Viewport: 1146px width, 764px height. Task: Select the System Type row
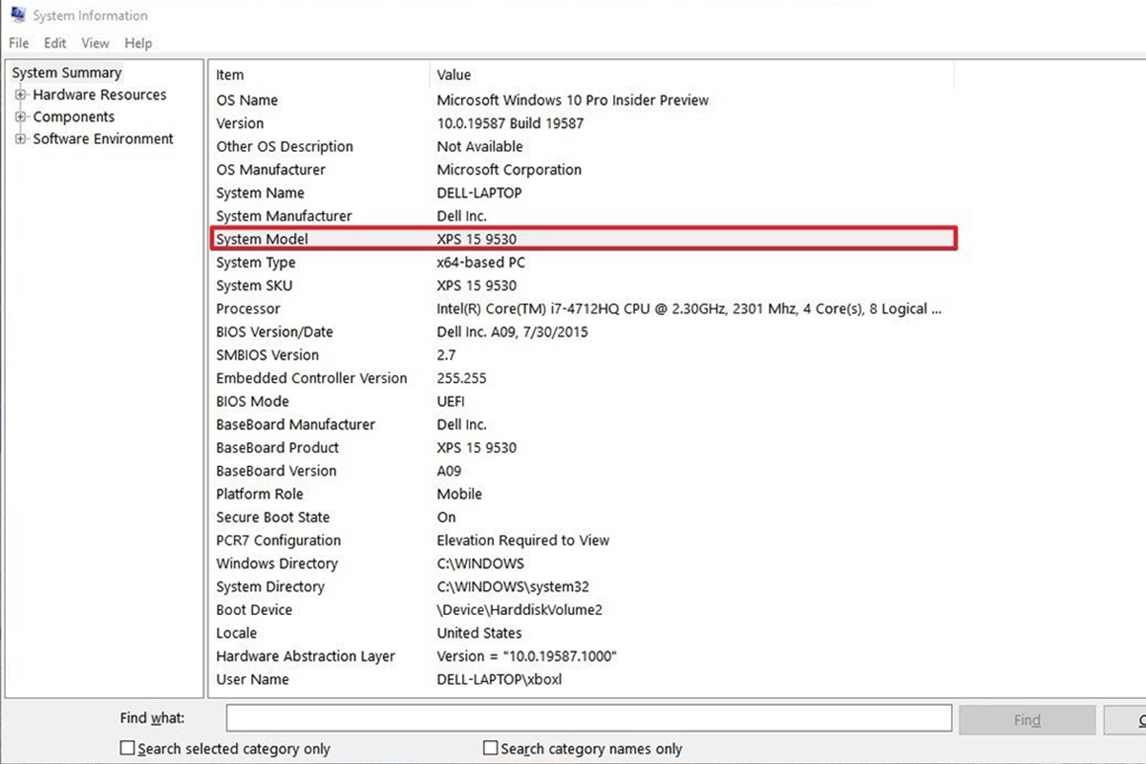point(583,263)
